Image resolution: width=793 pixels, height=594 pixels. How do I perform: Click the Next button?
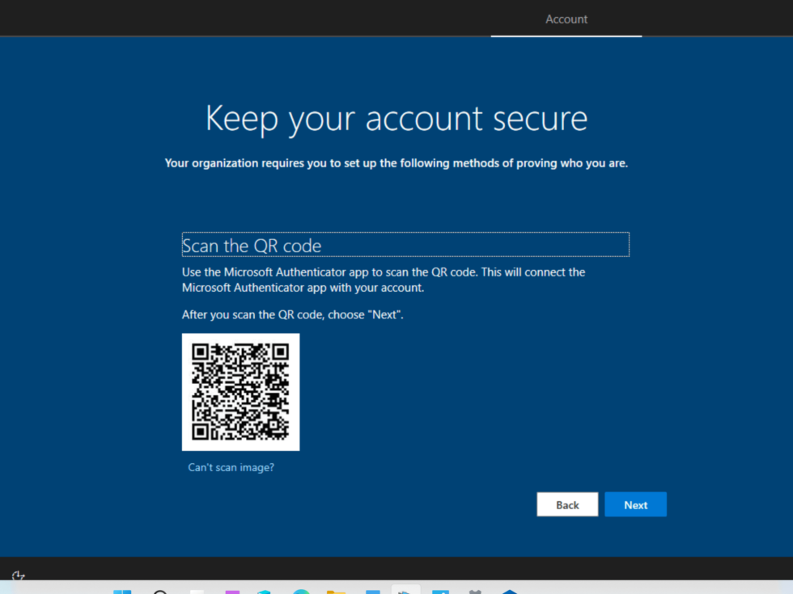(635, 504)
